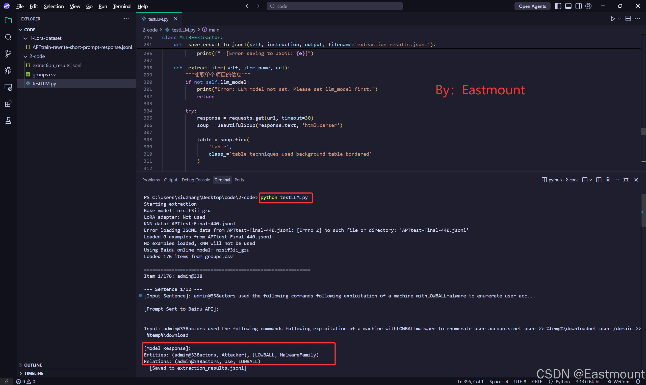Image resolution: width=646 pixels, height=385 pixels.
Task: Open the Search view in activity bar
Action: click(8, 37)
